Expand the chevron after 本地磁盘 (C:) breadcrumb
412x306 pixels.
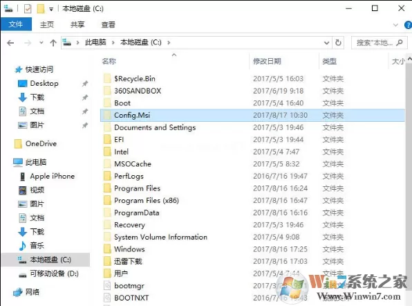tap(169, 42)
